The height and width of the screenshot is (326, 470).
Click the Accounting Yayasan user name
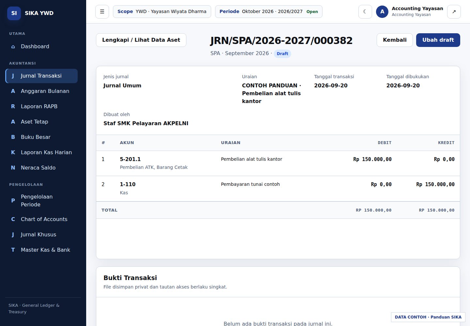pos(417,8)
